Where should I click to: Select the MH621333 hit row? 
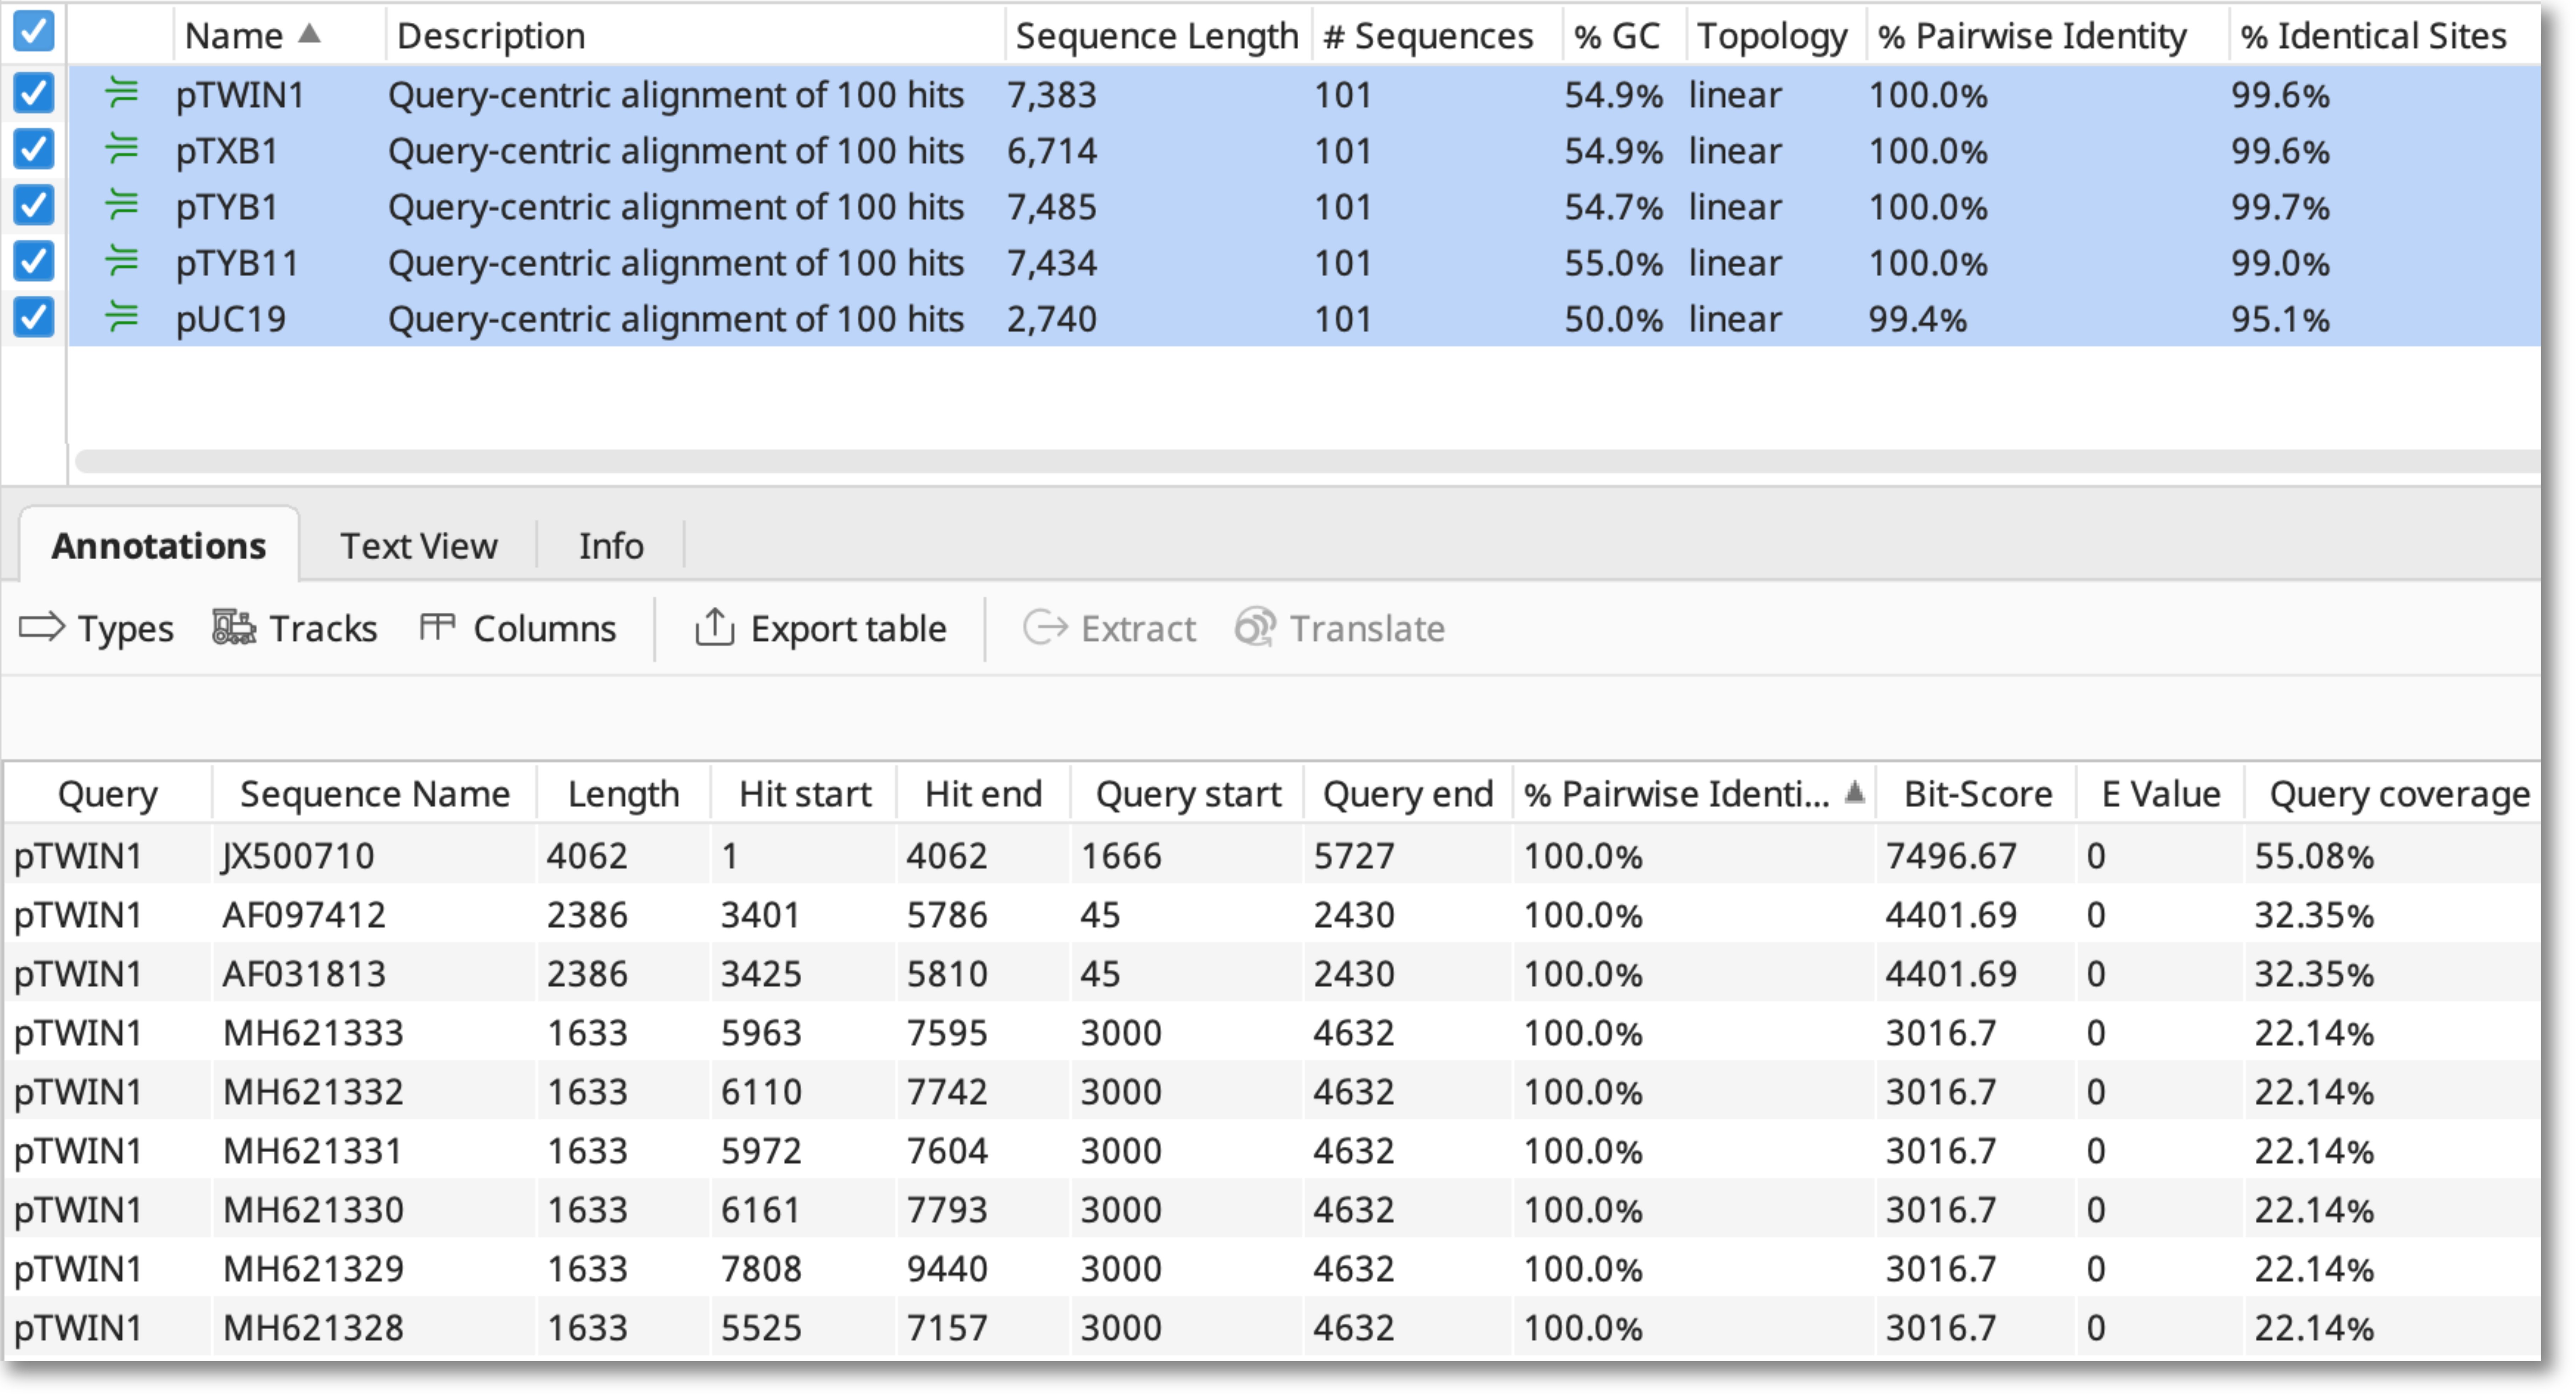(1272, 1033)
